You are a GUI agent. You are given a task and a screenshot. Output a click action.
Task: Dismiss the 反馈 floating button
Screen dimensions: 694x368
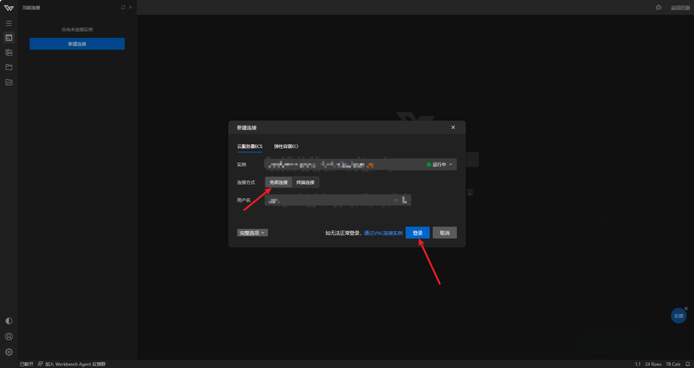coord(686,309)
